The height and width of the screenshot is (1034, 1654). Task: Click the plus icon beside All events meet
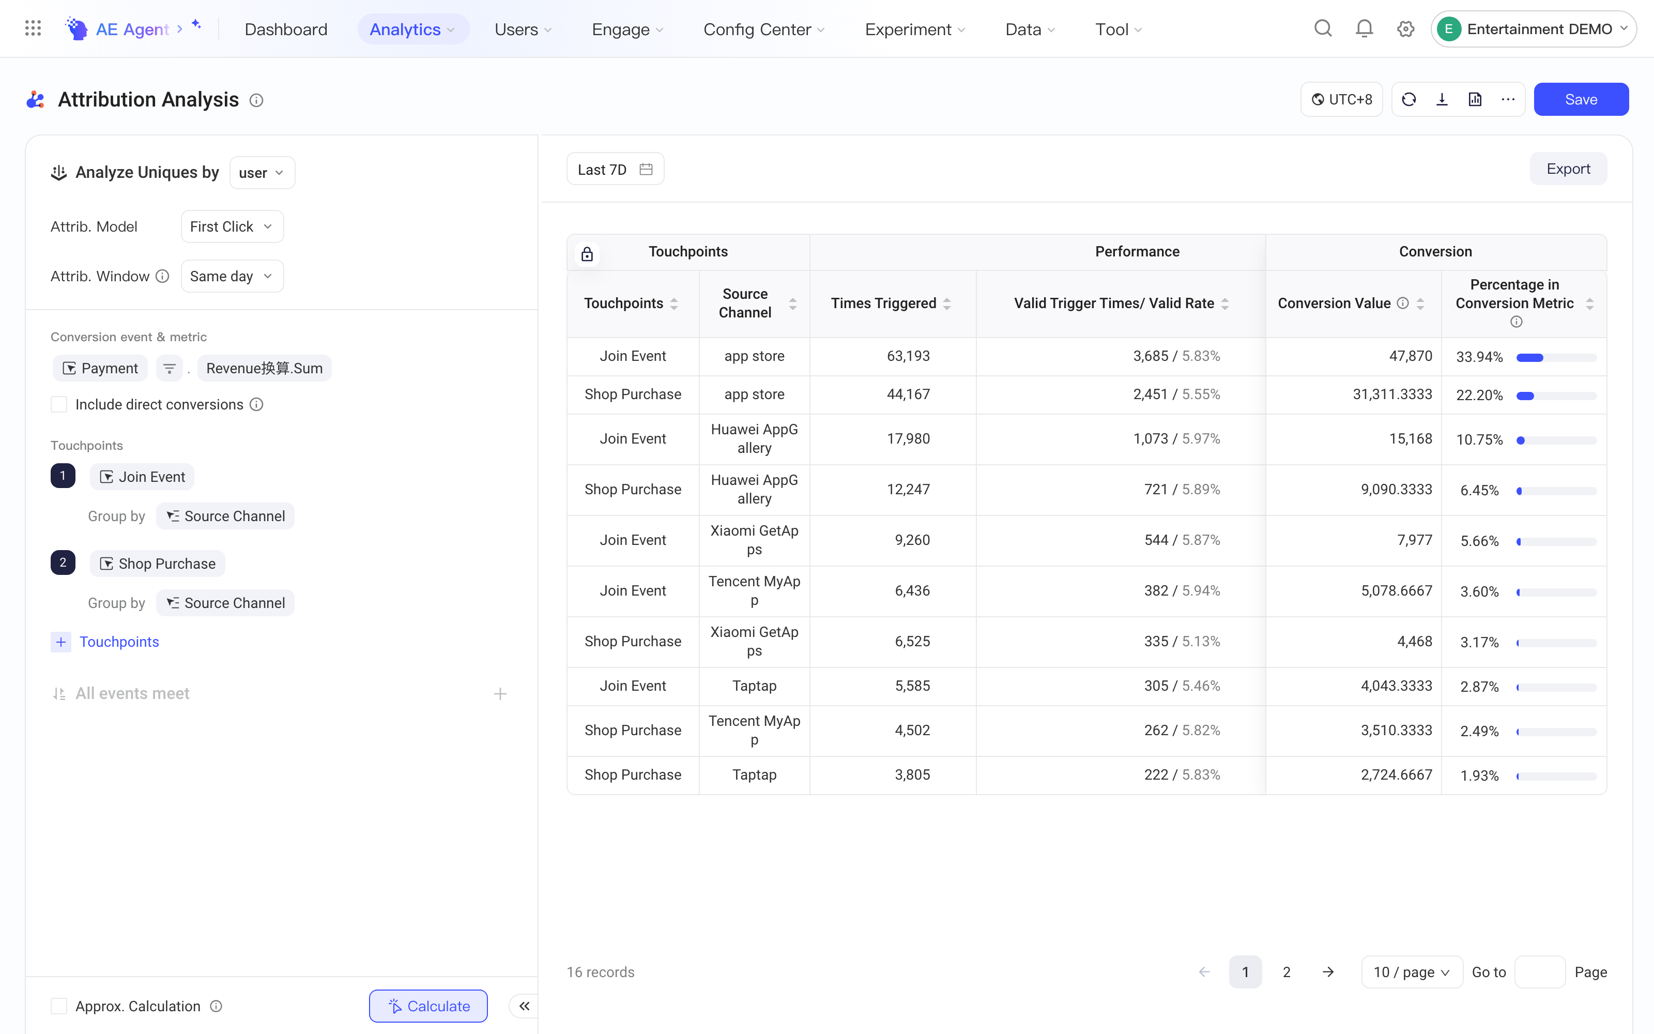coord(500,693)
